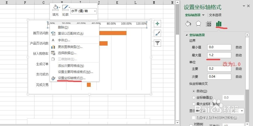The width and height of the screenshot is (253, 126).
Task: Switch to Fill & Line paint bucket tab
Action: pyautogui.click(x=188, y=24)
